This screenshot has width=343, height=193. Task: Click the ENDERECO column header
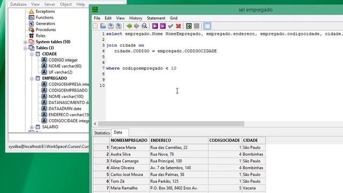[178, 140]
